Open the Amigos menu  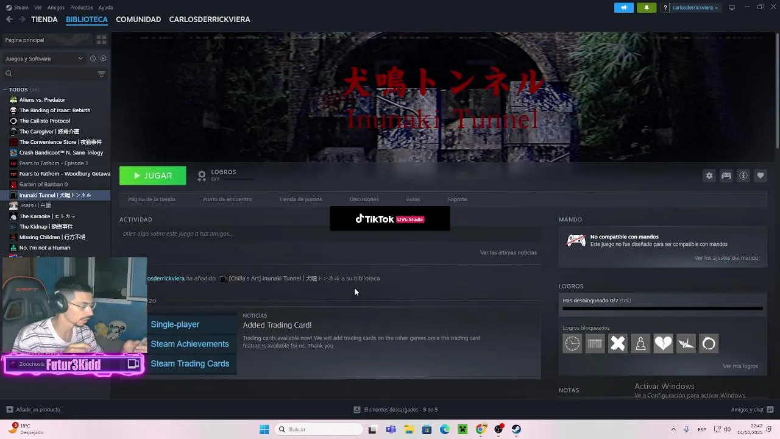coord(56,7)
